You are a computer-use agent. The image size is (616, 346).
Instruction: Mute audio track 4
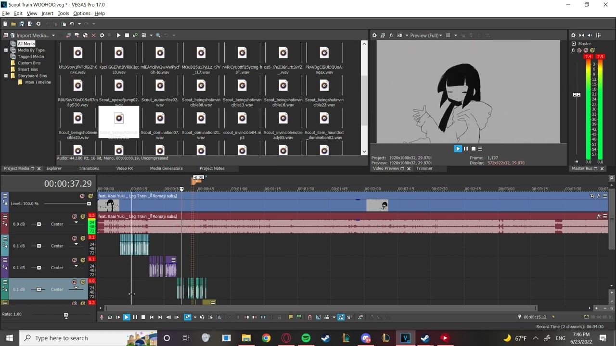pyautogui.click(x=75, y=260)
